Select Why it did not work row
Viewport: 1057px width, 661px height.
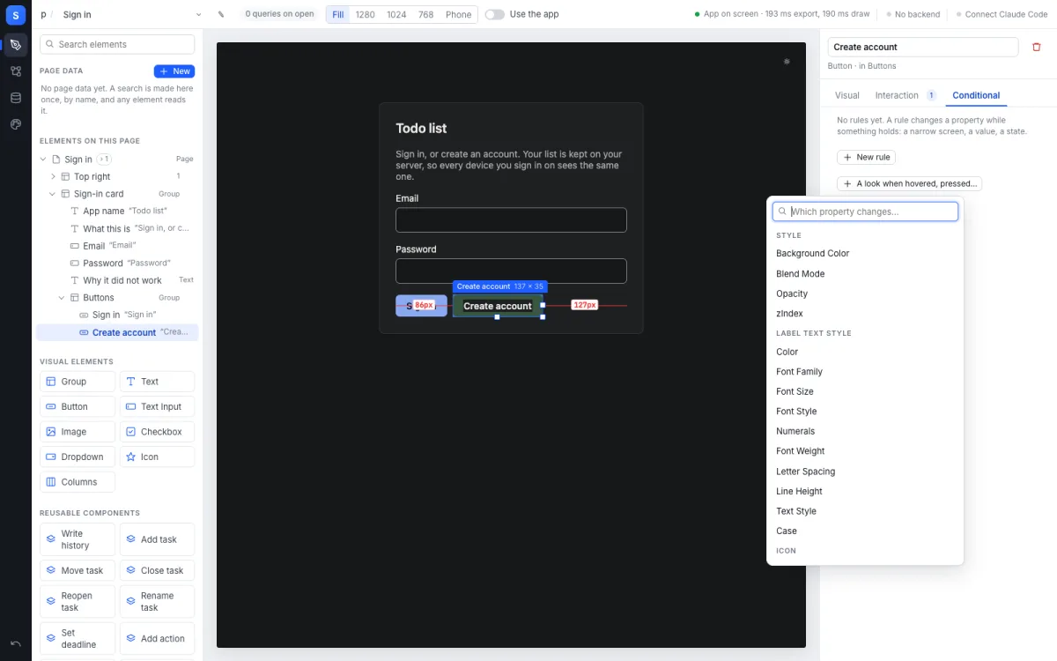pos(117,280)
